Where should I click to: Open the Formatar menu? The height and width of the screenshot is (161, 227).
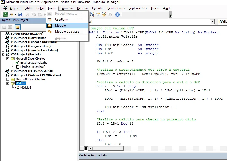67,8
